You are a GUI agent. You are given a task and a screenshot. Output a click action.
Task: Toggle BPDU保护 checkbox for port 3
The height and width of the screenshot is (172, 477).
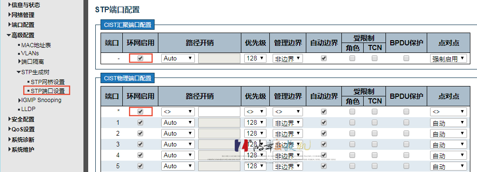pos(406,145)
